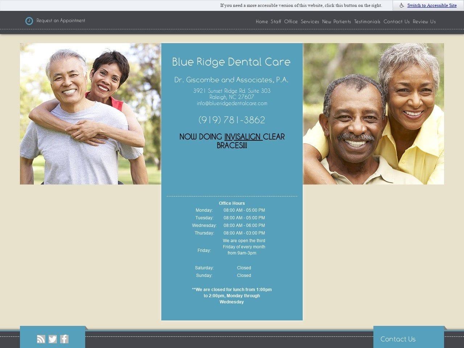Open the New Patients menu item
Viewport: 464px width, 348px height.
[336, 21]
